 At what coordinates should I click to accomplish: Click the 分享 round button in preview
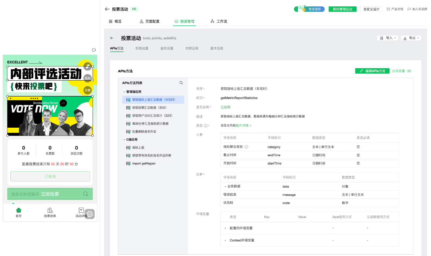[x=88, y=90]
